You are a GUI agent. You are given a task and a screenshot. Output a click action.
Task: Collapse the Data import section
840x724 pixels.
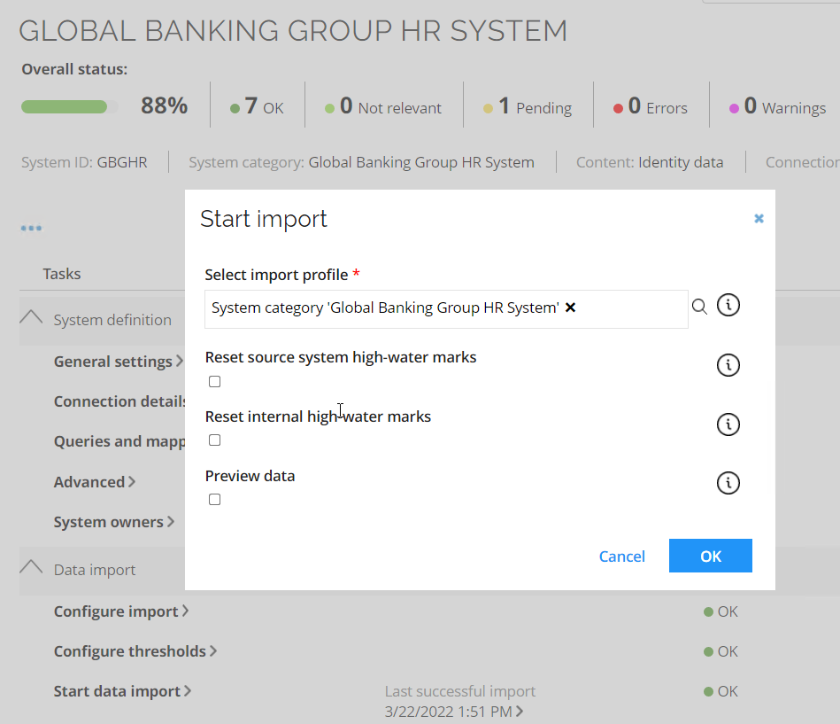click(31, 567)
